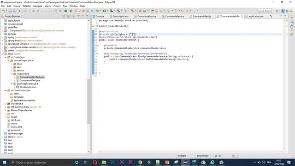Select CommandeRest.java in the tree
The image size is (295, 166).
[x=29, y=80]
